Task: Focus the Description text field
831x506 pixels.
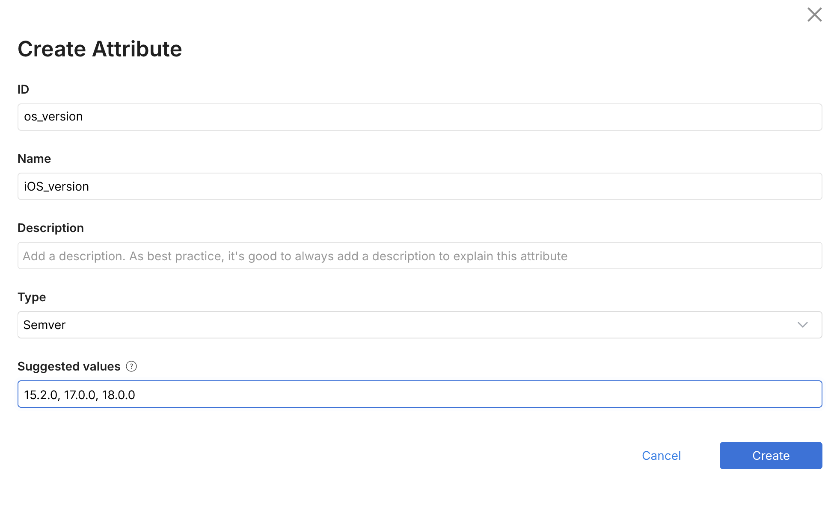Action: click(x=419, y=256)
